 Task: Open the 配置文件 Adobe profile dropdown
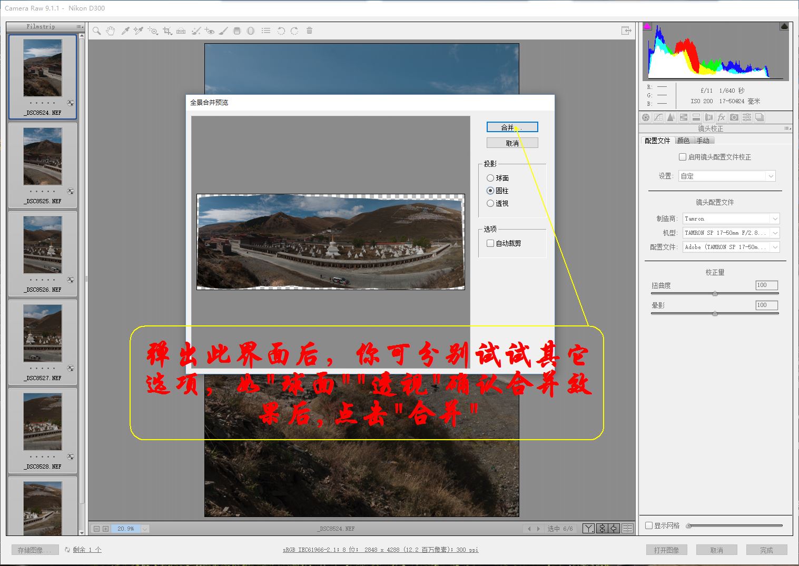coord(731,247)
